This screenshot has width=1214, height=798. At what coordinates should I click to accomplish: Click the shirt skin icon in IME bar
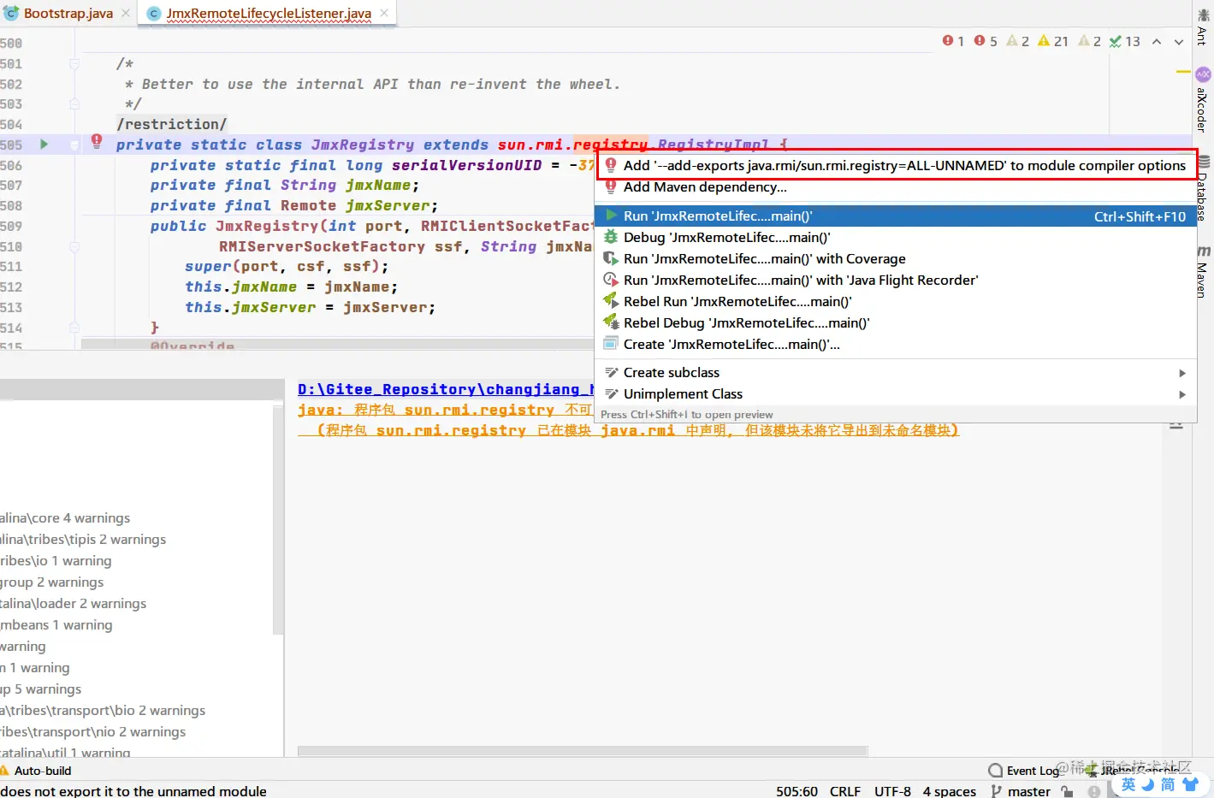point(1190,784)
